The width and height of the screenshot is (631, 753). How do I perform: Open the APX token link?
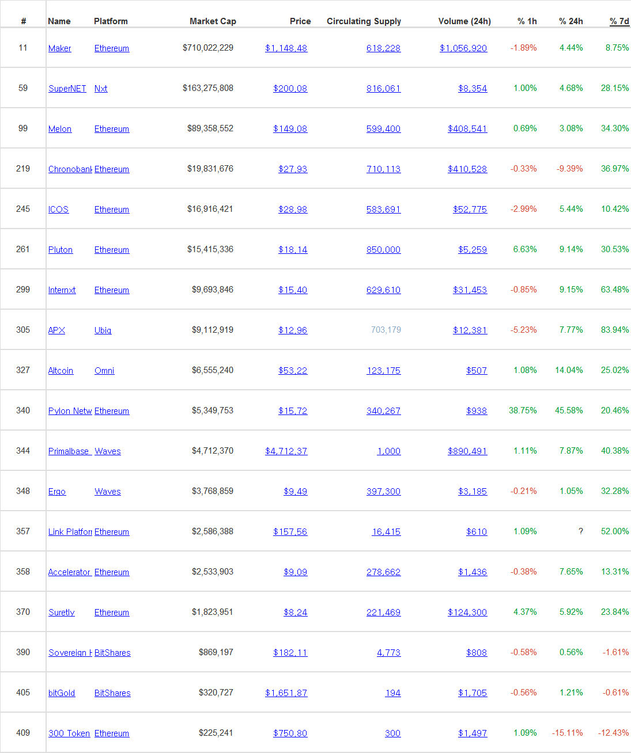coord(56,330)
